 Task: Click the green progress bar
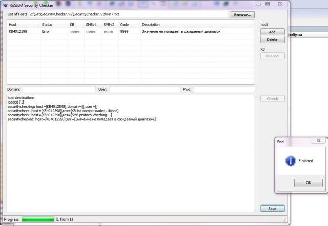(37, 219)
